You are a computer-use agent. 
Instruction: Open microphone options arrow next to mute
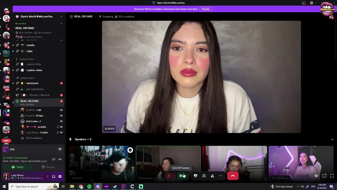[x=174, y=176]
